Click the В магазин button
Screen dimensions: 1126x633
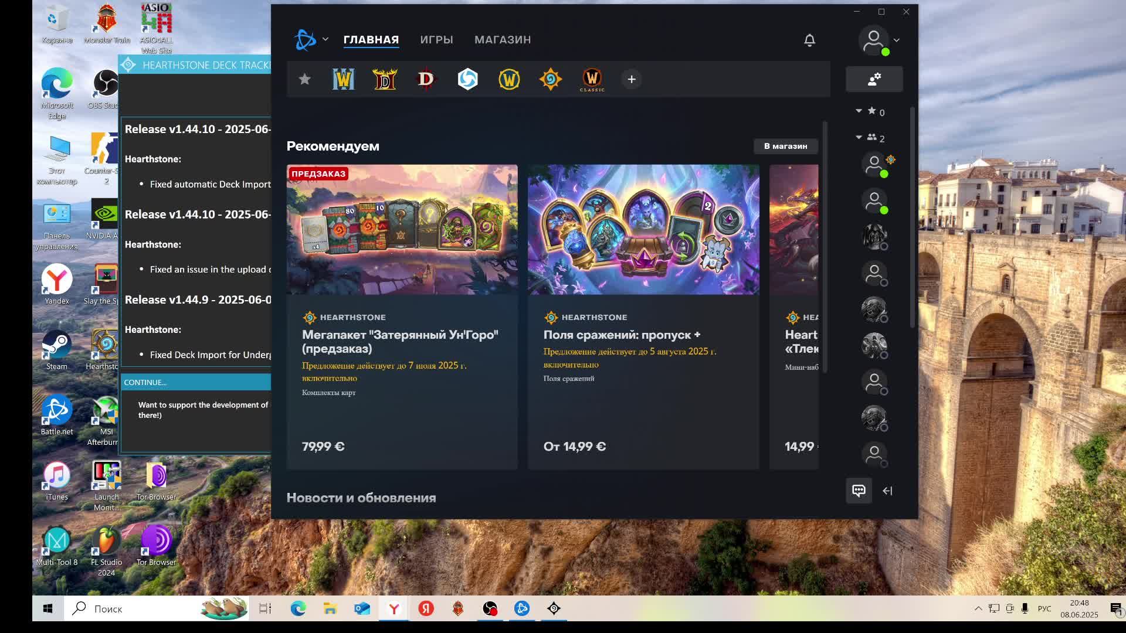785,146
